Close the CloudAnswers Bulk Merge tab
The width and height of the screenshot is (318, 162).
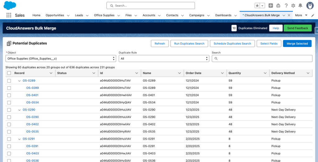(x=289, y=15)
